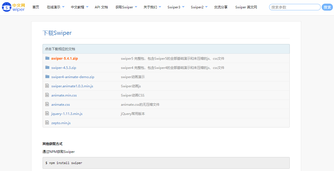Open the Swiper2 menu

(197, 7)
